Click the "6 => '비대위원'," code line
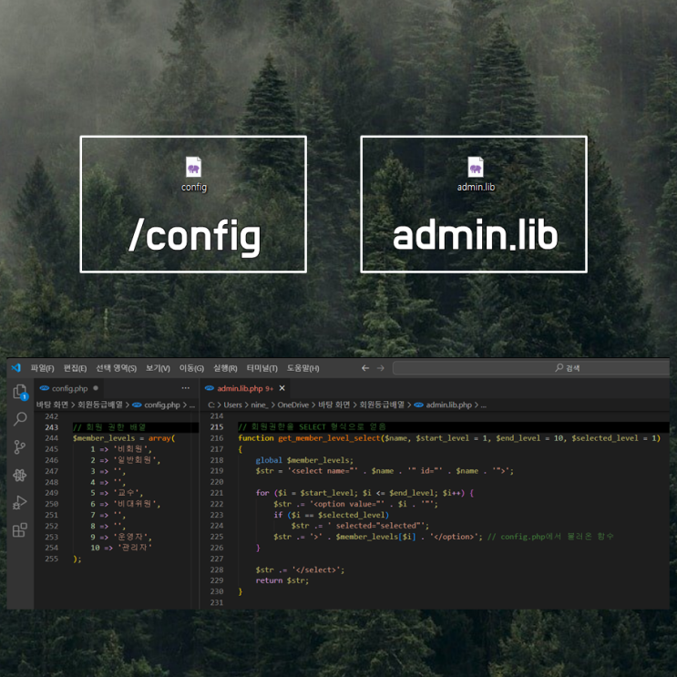The height and width of the screenshot is (677, 677). [x=125, y=504]
